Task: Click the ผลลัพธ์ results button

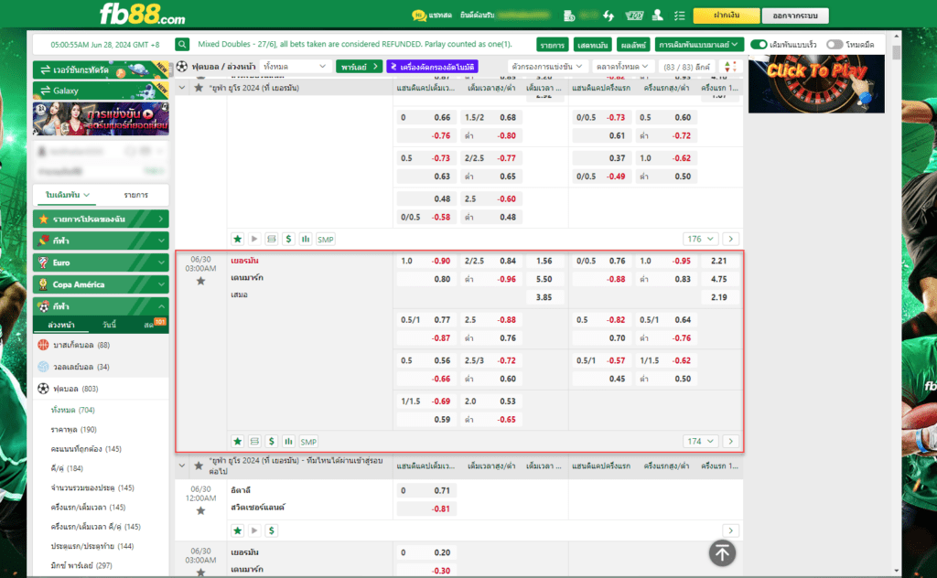Action: [x=633, y=45]
